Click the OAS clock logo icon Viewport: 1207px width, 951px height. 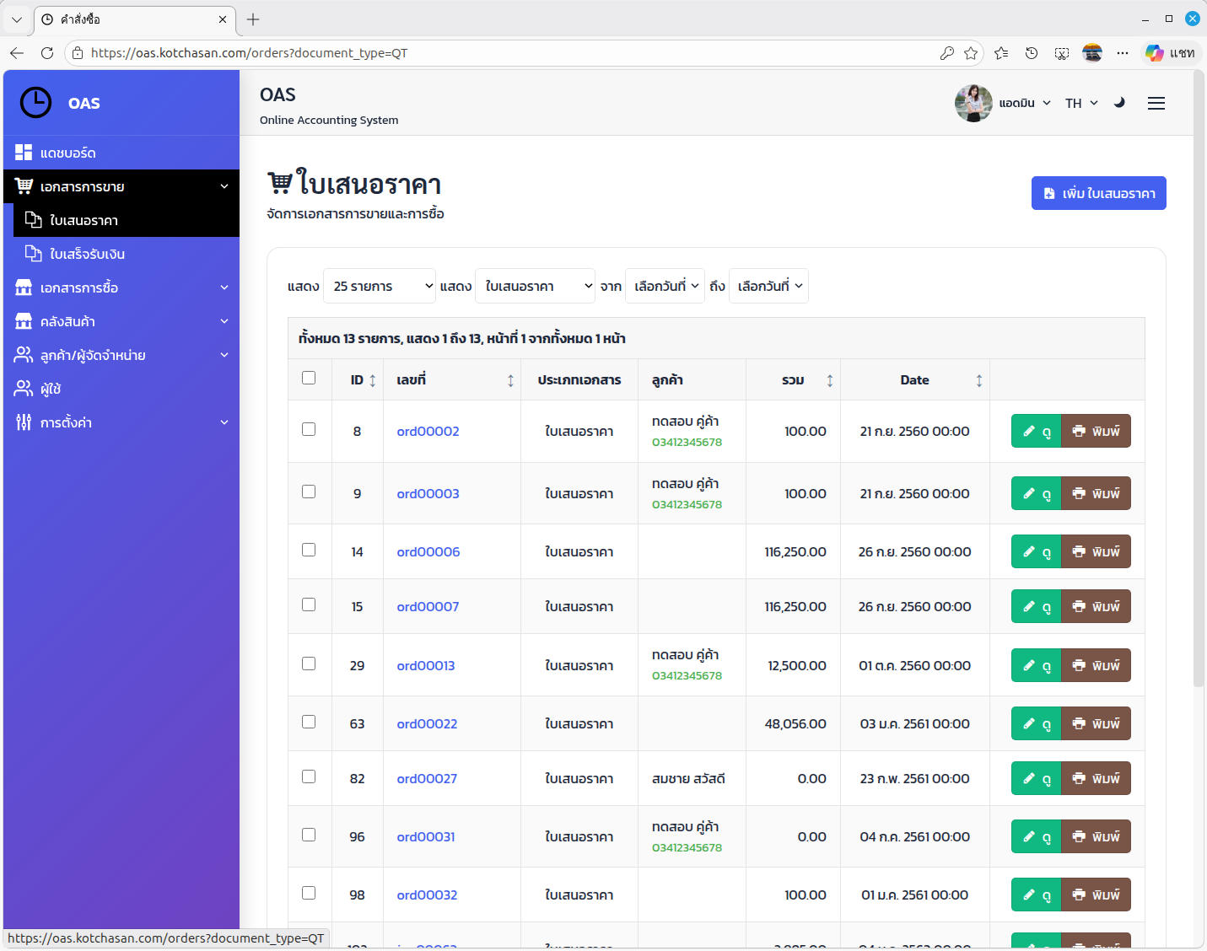coord(35,103)
